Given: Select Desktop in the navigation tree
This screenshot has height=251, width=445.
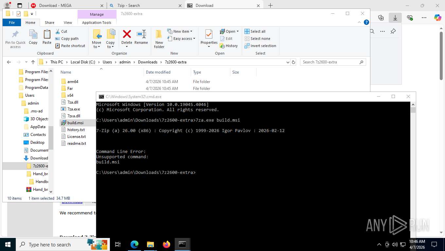Looking at the screenshot, I should click(x=37, y=142).
